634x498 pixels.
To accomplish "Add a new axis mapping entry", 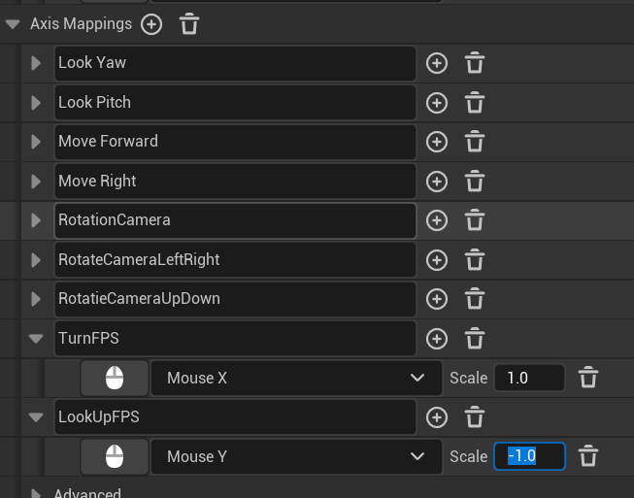I will [151, 24].
